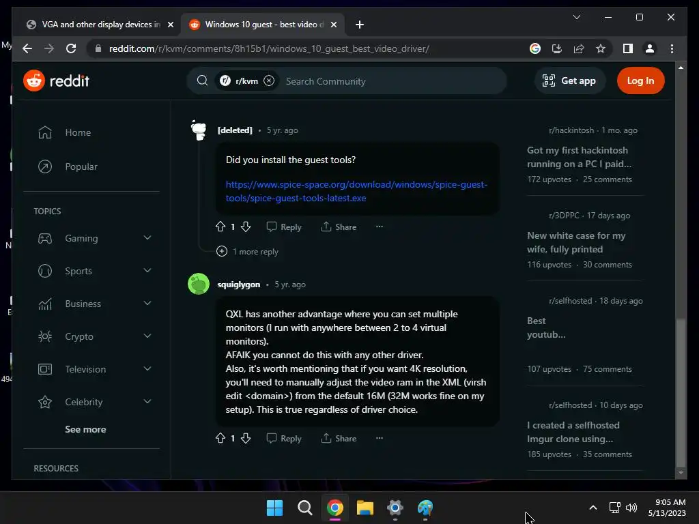699x524 pixels.
Task: Reply to squiglygon's comment
Action: click(284, 438)
